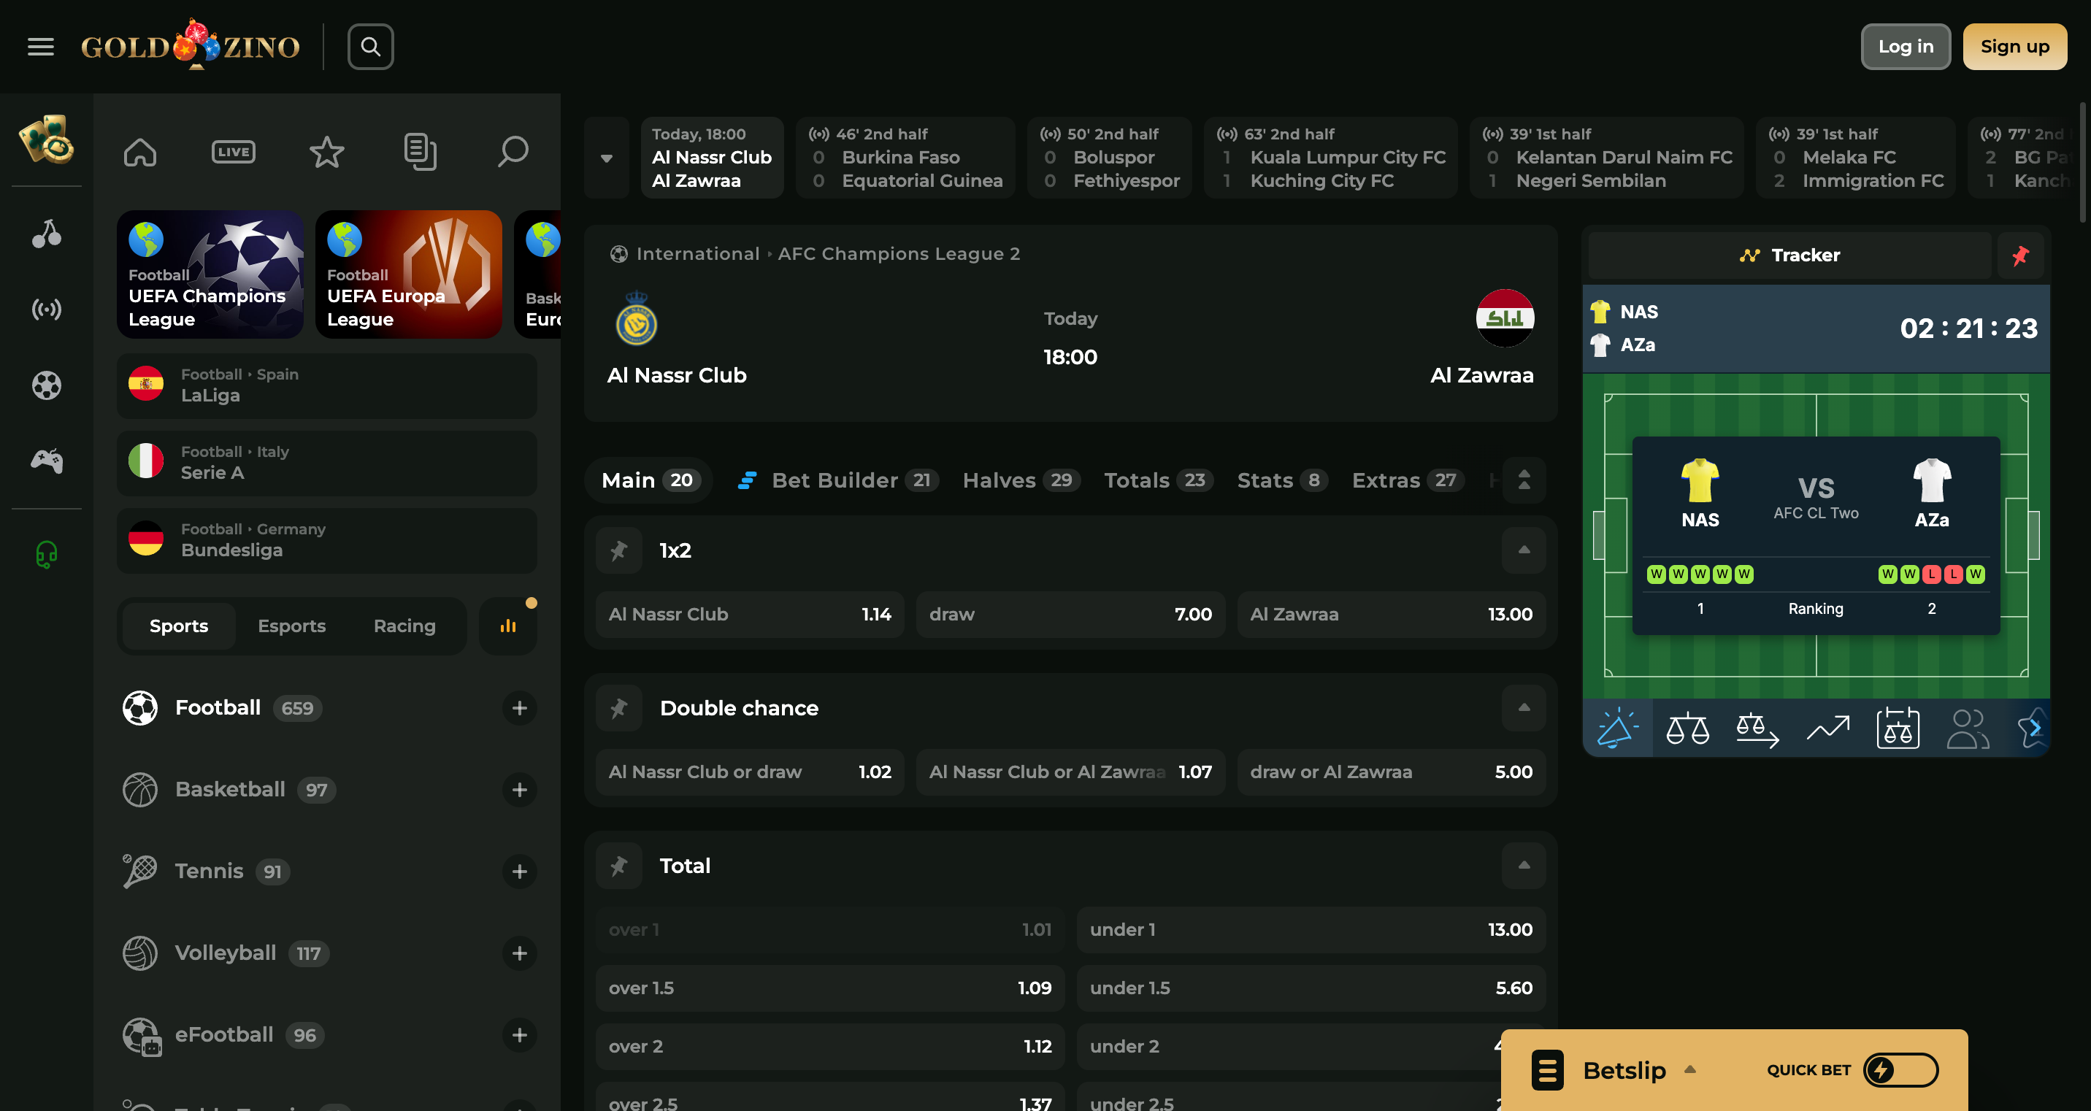Expand the Volleyball sports category
The image size is (2091, 1111).
[520, 953]
